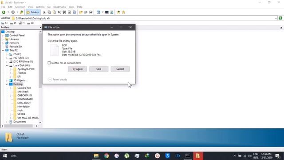284x160 pixels.
Task: Click the Cut scissors icon
Action: click(x=44, y=12)
